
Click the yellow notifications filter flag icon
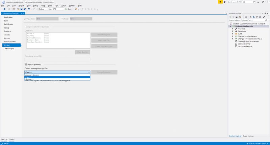(x=220, y=2)
